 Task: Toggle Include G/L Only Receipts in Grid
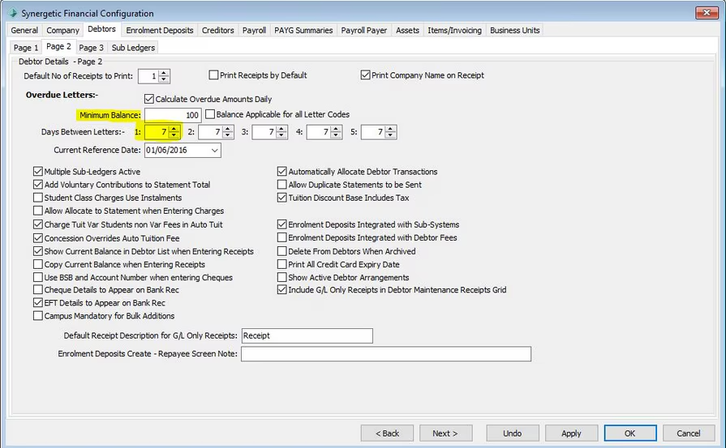(282, 290)
